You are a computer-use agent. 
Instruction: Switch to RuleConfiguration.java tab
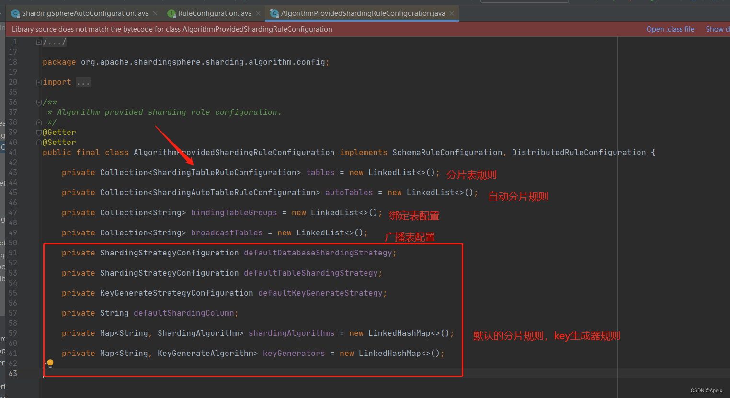215,13
